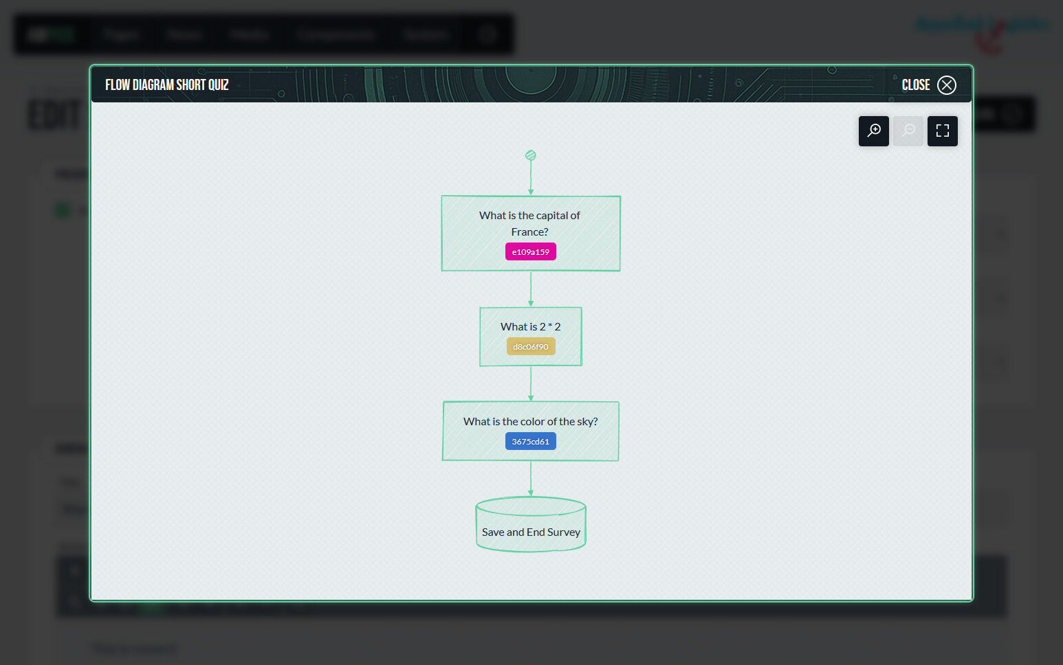
Task: Click the yellow d8c06f90 ID badge
Action: [x=530, y=347]
